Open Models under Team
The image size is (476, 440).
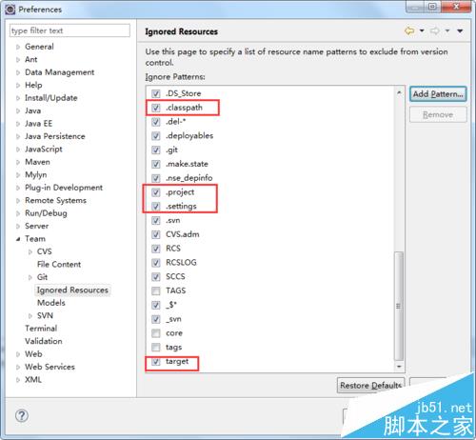click(x=51, y=303)
